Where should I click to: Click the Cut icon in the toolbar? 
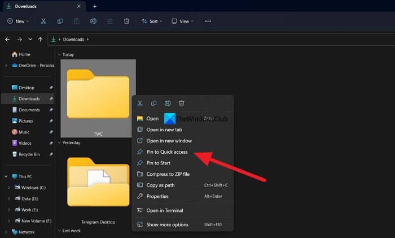pyautogui.click(x=43, y=21)
